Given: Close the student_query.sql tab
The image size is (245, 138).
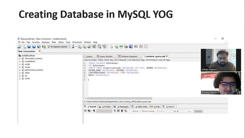Looking at the screenshot, I should 167,56.
